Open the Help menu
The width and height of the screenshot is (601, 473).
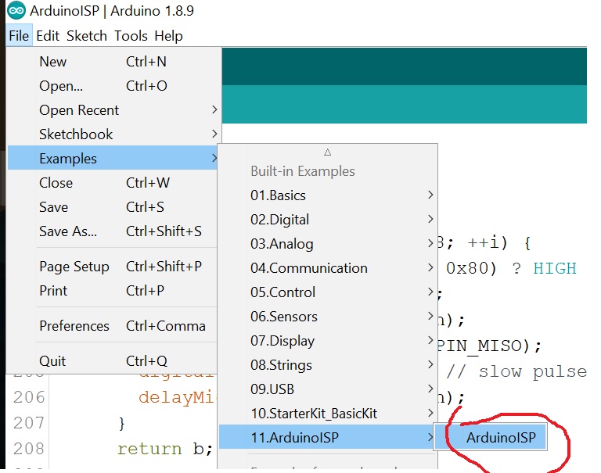click(168, 36)
